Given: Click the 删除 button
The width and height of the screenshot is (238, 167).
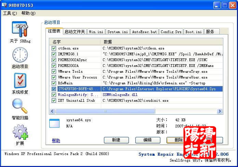Looking at the screenshot, I should click(x=178, y=140).
